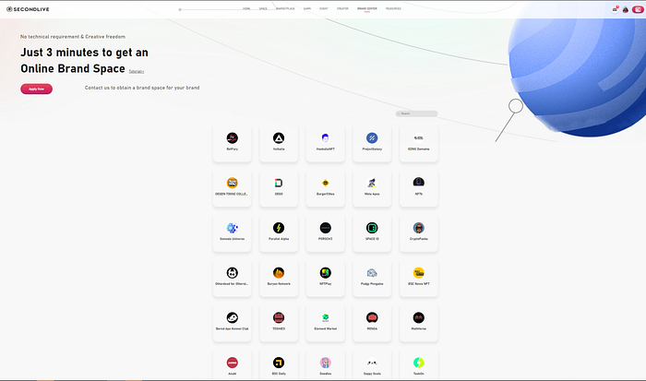Open the Sappy Seals brand card
Image resolution: width=646 pixels, height=381 pixels.
(372, 365)
